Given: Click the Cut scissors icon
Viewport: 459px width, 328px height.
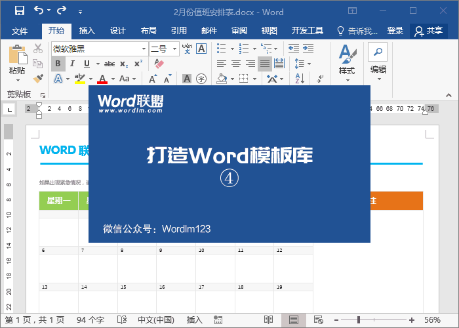Looking at the screenshot, I should click(x=38, y=49).
